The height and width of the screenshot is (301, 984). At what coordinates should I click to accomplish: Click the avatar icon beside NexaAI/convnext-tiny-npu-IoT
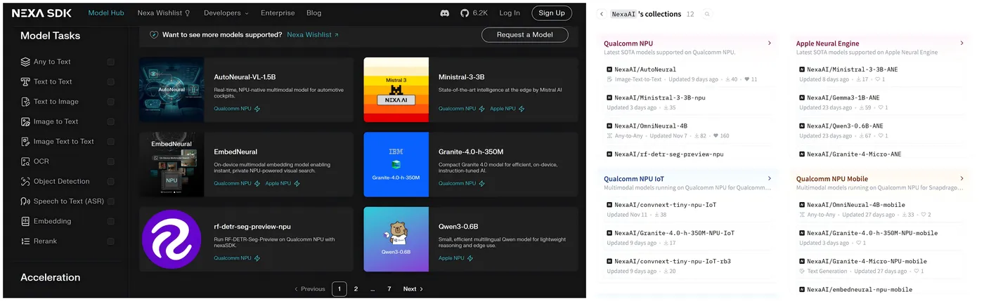[609, 205]
